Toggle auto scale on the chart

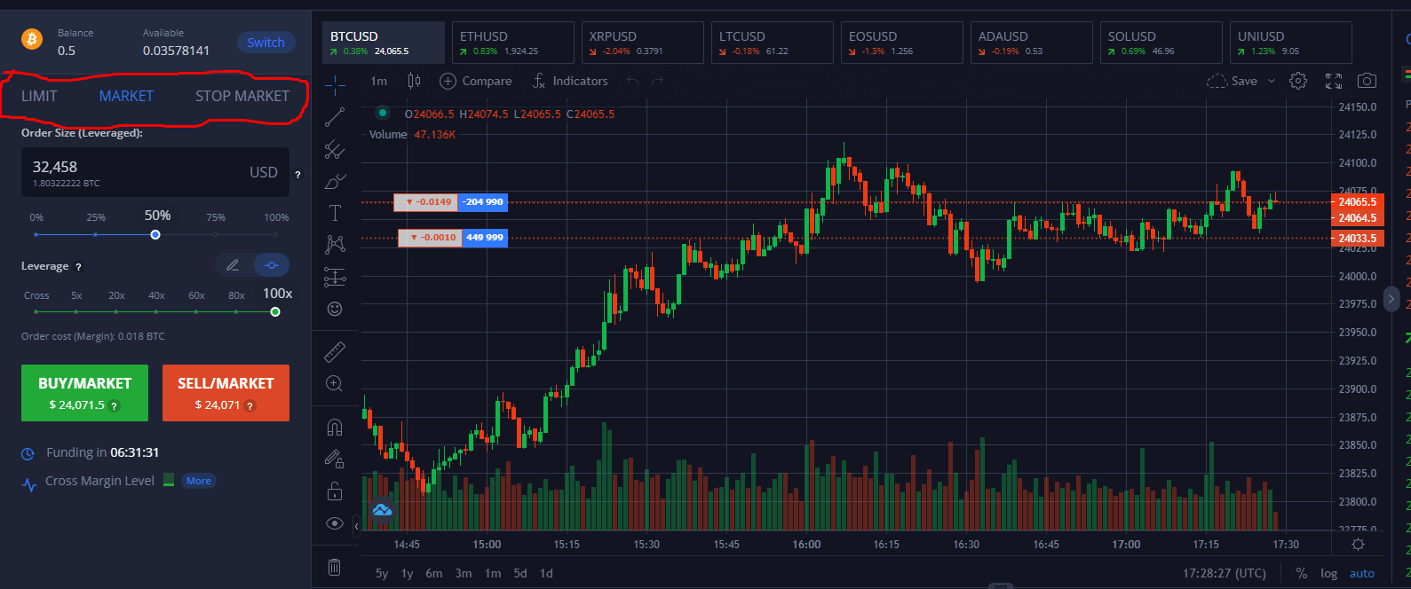[1361, 573]
